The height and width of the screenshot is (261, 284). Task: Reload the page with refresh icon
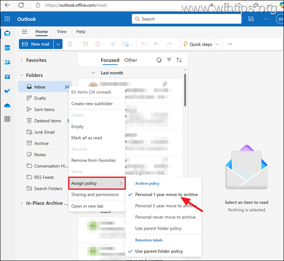click(21, 5)
